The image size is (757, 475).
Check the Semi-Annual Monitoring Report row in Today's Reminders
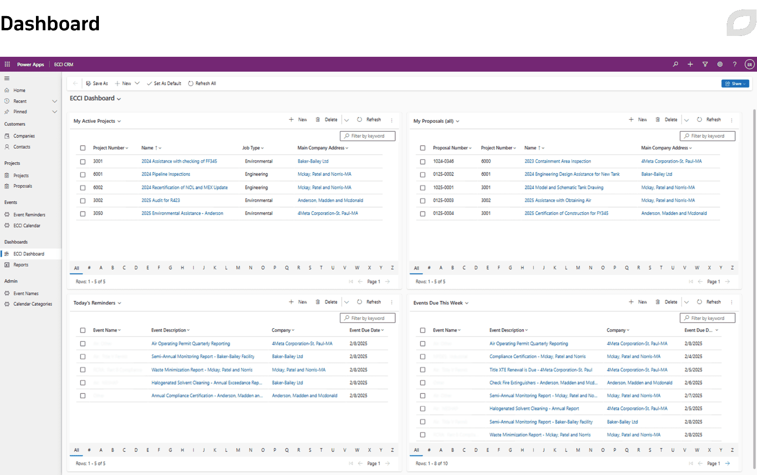pos(83,357)
